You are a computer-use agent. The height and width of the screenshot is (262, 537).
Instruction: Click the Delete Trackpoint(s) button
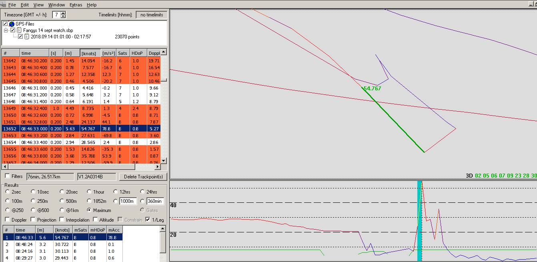click(143, 177)
